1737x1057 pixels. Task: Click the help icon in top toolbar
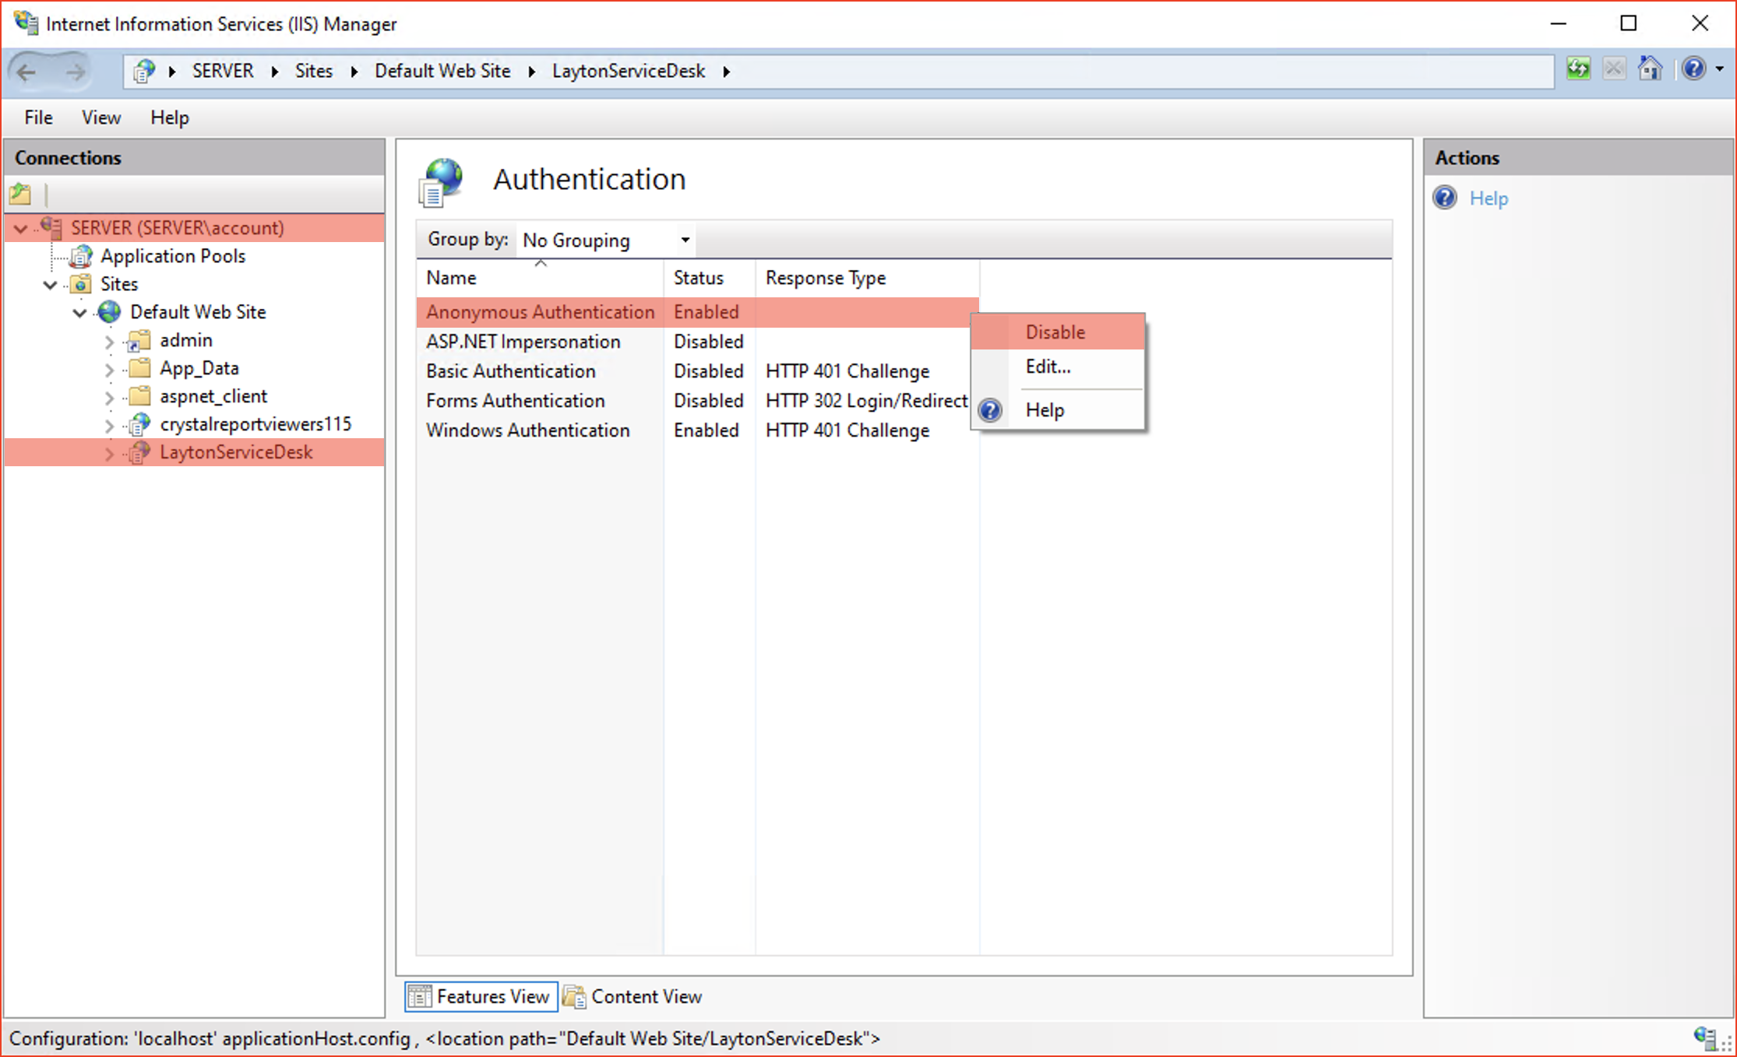[1693, 69]
